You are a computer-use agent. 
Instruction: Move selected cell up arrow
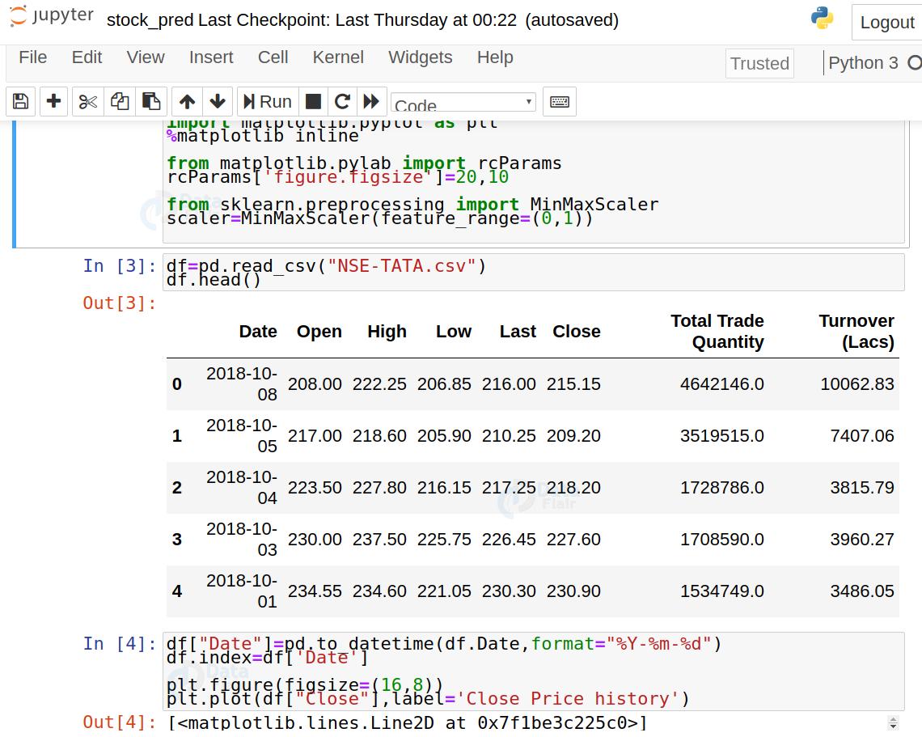(x=187, y=102)
